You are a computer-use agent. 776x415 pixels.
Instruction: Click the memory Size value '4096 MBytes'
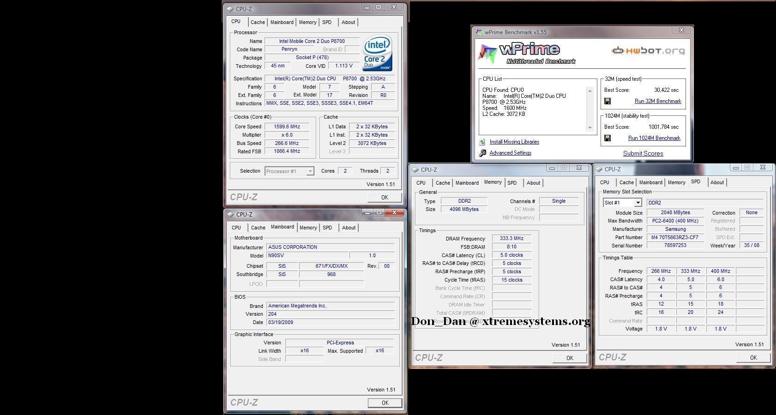click(x=464, y=210)
